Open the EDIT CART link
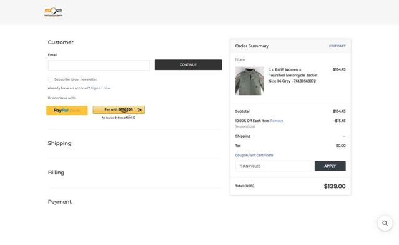399x245 pixels. click(337, 46)
